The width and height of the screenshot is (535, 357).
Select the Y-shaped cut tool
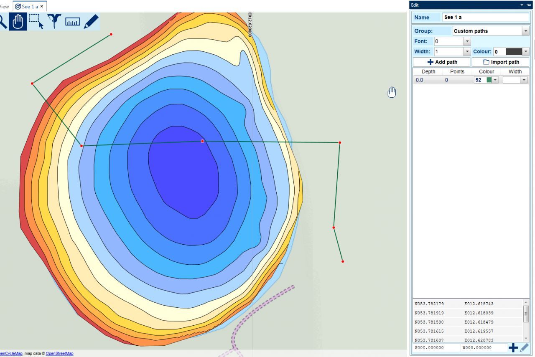point(54,21)
